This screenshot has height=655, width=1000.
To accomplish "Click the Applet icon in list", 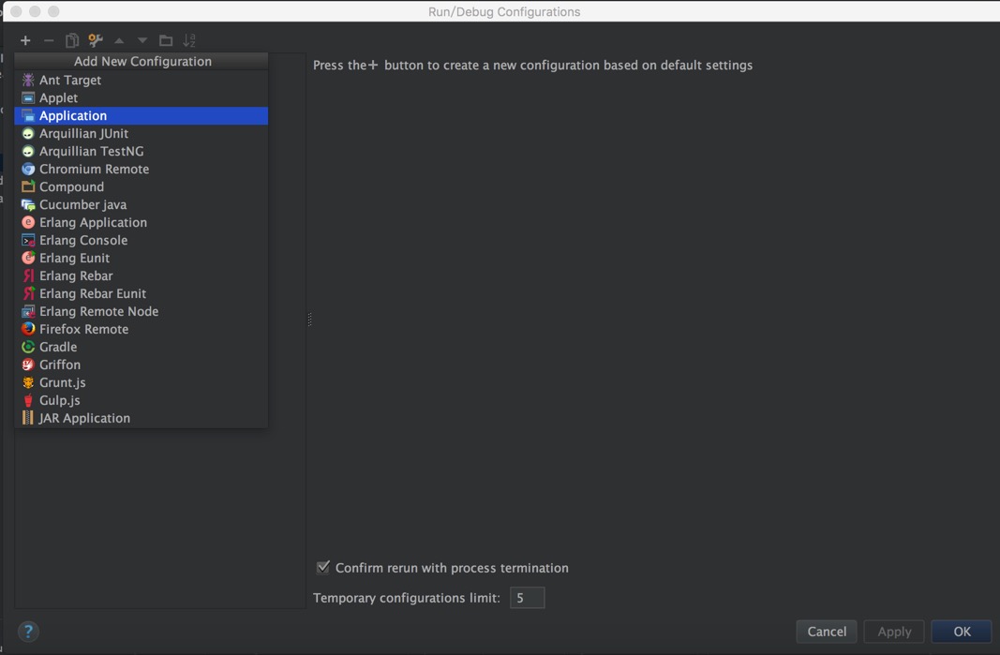I will click(x=28, y=97).
